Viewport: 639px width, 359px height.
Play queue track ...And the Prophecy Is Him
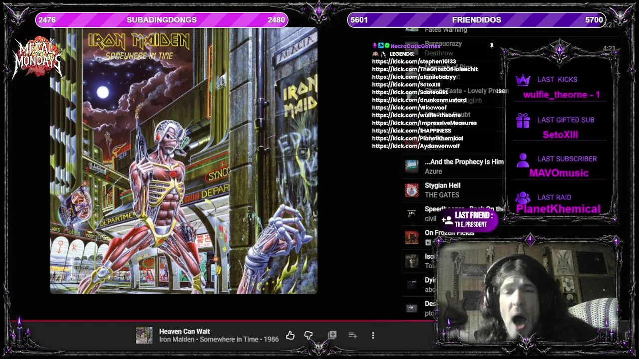point(464,162)
